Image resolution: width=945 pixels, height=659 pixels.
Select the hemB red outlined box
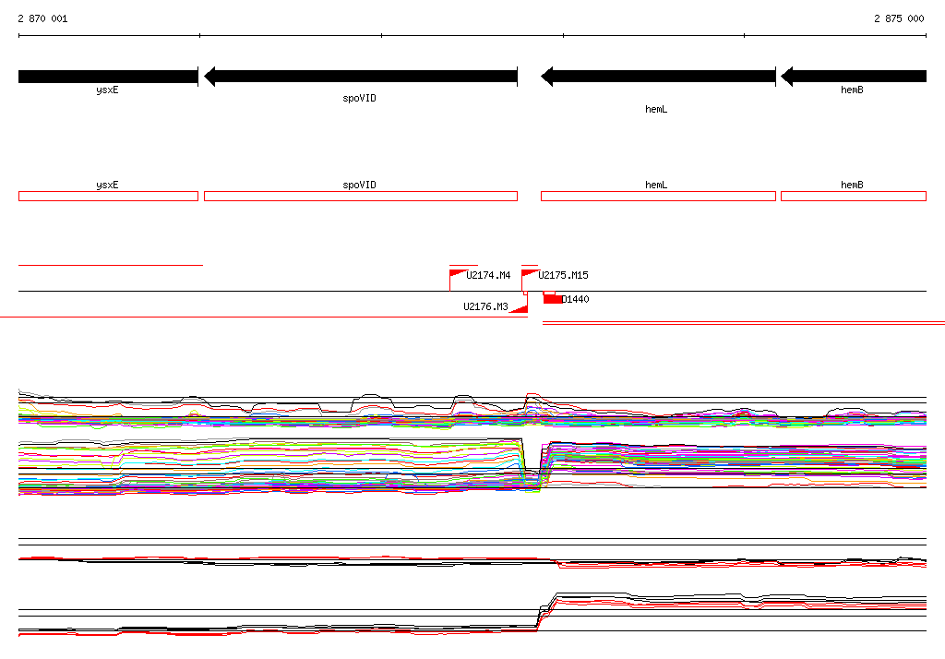[x=854, y=196]
